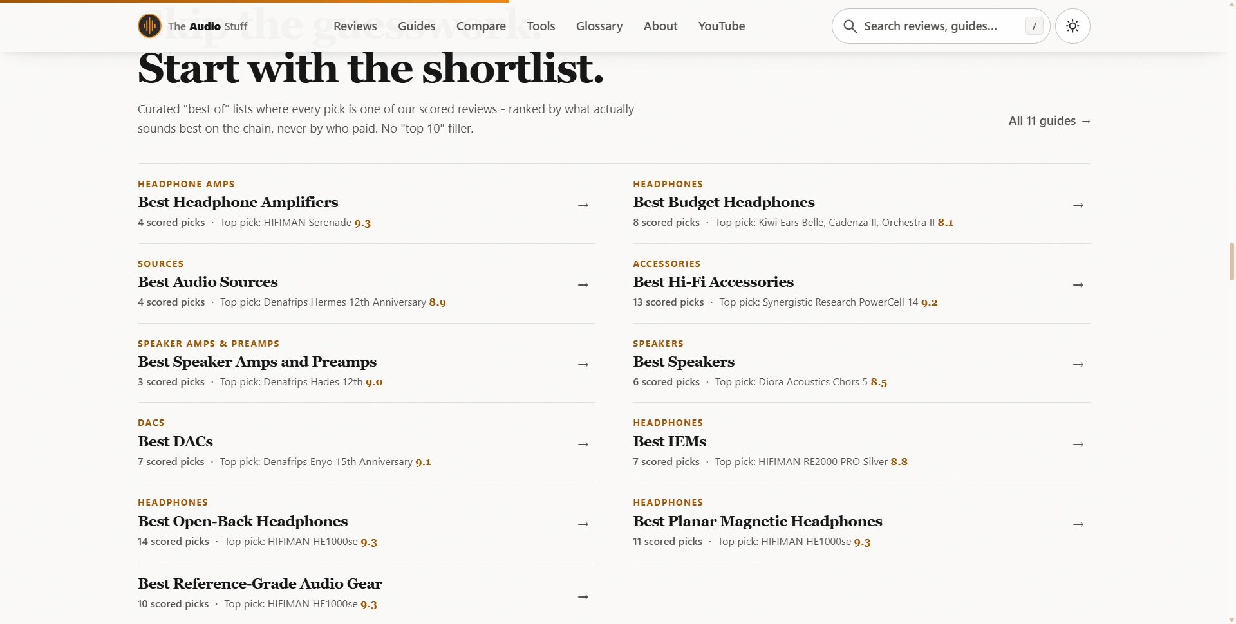Viewport: 1236px width, 624px height.
Task: Open Best Open-Back Headphones guide
Action: click(x=243, y=521)
